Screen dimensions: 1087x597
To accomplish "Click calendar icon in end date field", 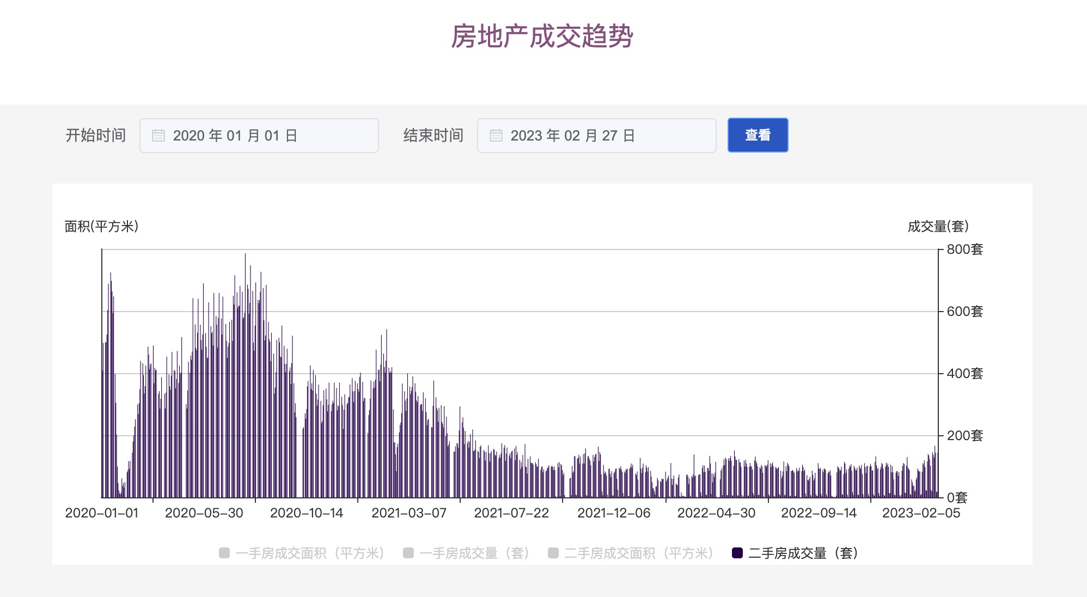I will coord(496,136).
